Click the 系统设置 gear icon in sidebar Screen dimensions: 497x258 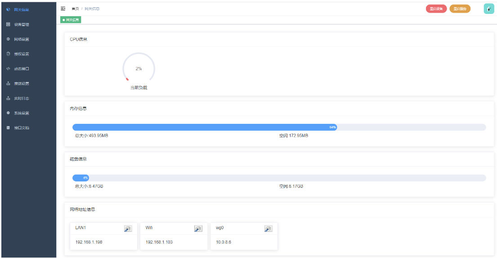(8, 113)
